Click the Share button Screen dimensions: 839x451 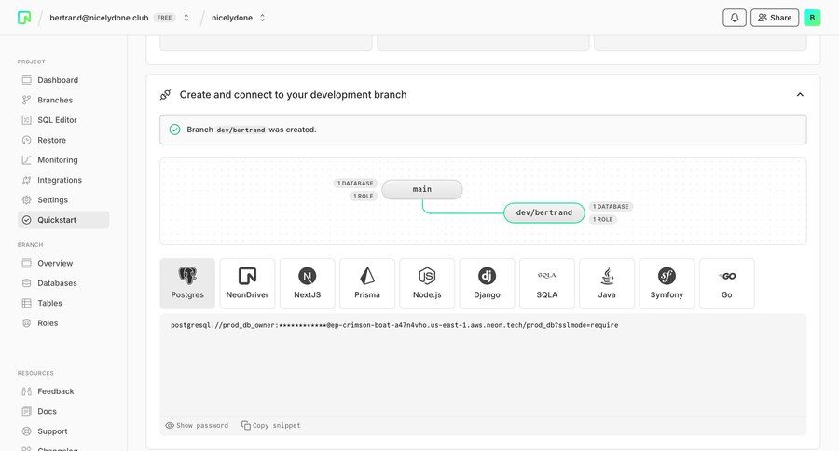point(774,18)
